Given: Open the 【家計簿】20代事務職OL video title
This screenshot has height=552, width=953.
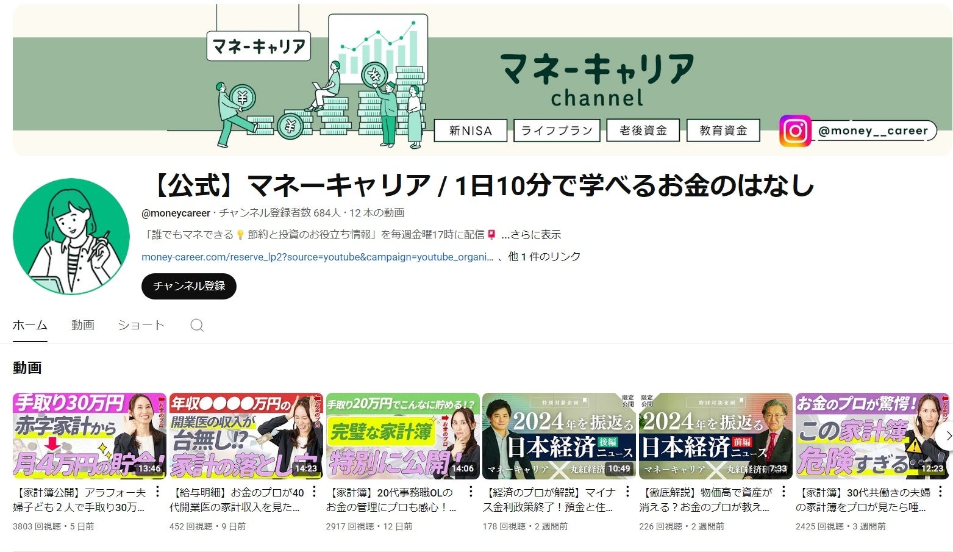Looking at the screenshot, I should 391,500.
